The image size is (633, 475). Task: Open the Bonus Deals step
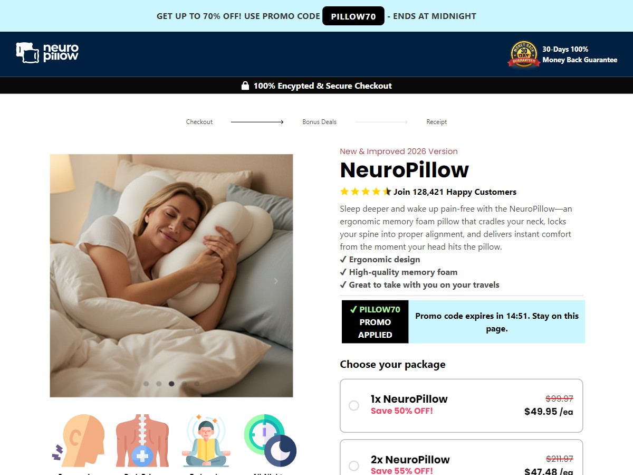pyautogui.click(x=319, y=122)
